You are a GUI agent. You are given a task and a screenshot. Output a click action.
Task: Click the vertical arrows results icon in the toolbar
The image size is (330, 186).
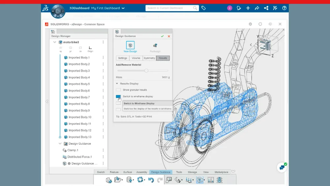coord(211,180)
